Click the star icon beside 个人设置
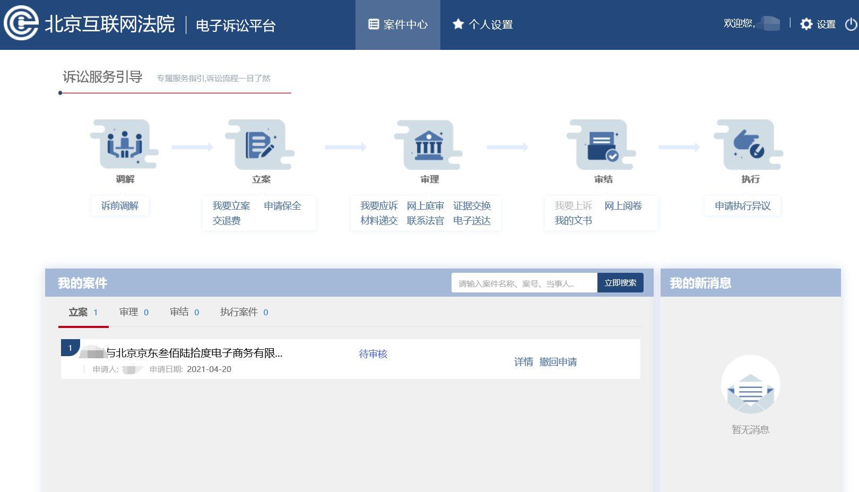Viewport: 859px width, 492px height. pyautogui.click(x=458, y=24)
